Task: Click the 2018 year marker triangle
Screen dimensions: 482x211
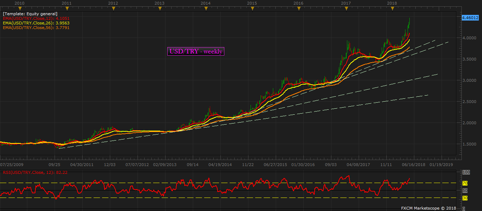Action: [392, 9]
